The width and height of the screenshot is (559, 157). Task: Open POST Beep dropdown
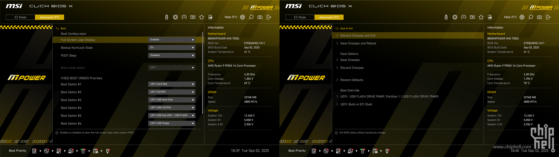[x=172, y=55]
